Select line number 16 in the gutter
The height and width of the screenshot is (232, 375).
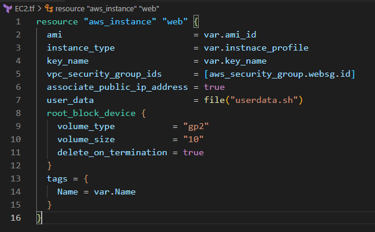point(16,218)
